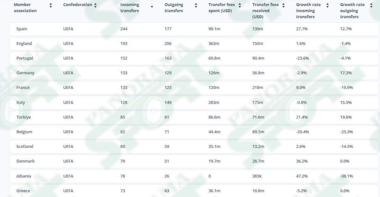Sort by Member association column arrows
380x197 pixels.
(x=51, y=5)
